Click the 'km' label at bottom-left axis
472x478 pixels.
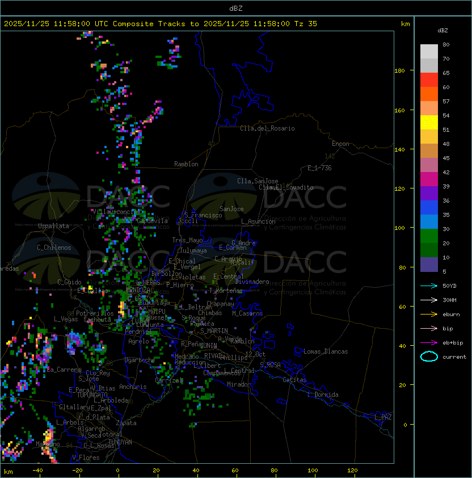coord(9,472)
